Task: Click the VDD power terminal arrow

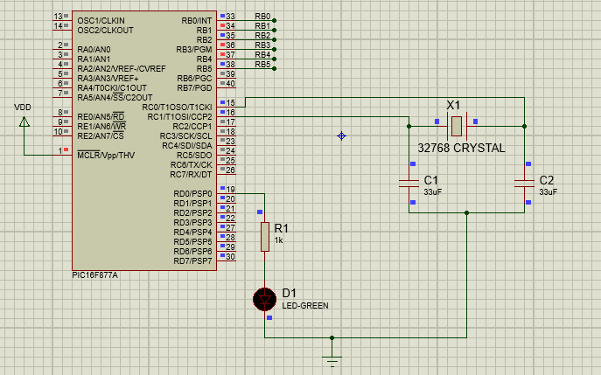Action: (x=24, y=122)
